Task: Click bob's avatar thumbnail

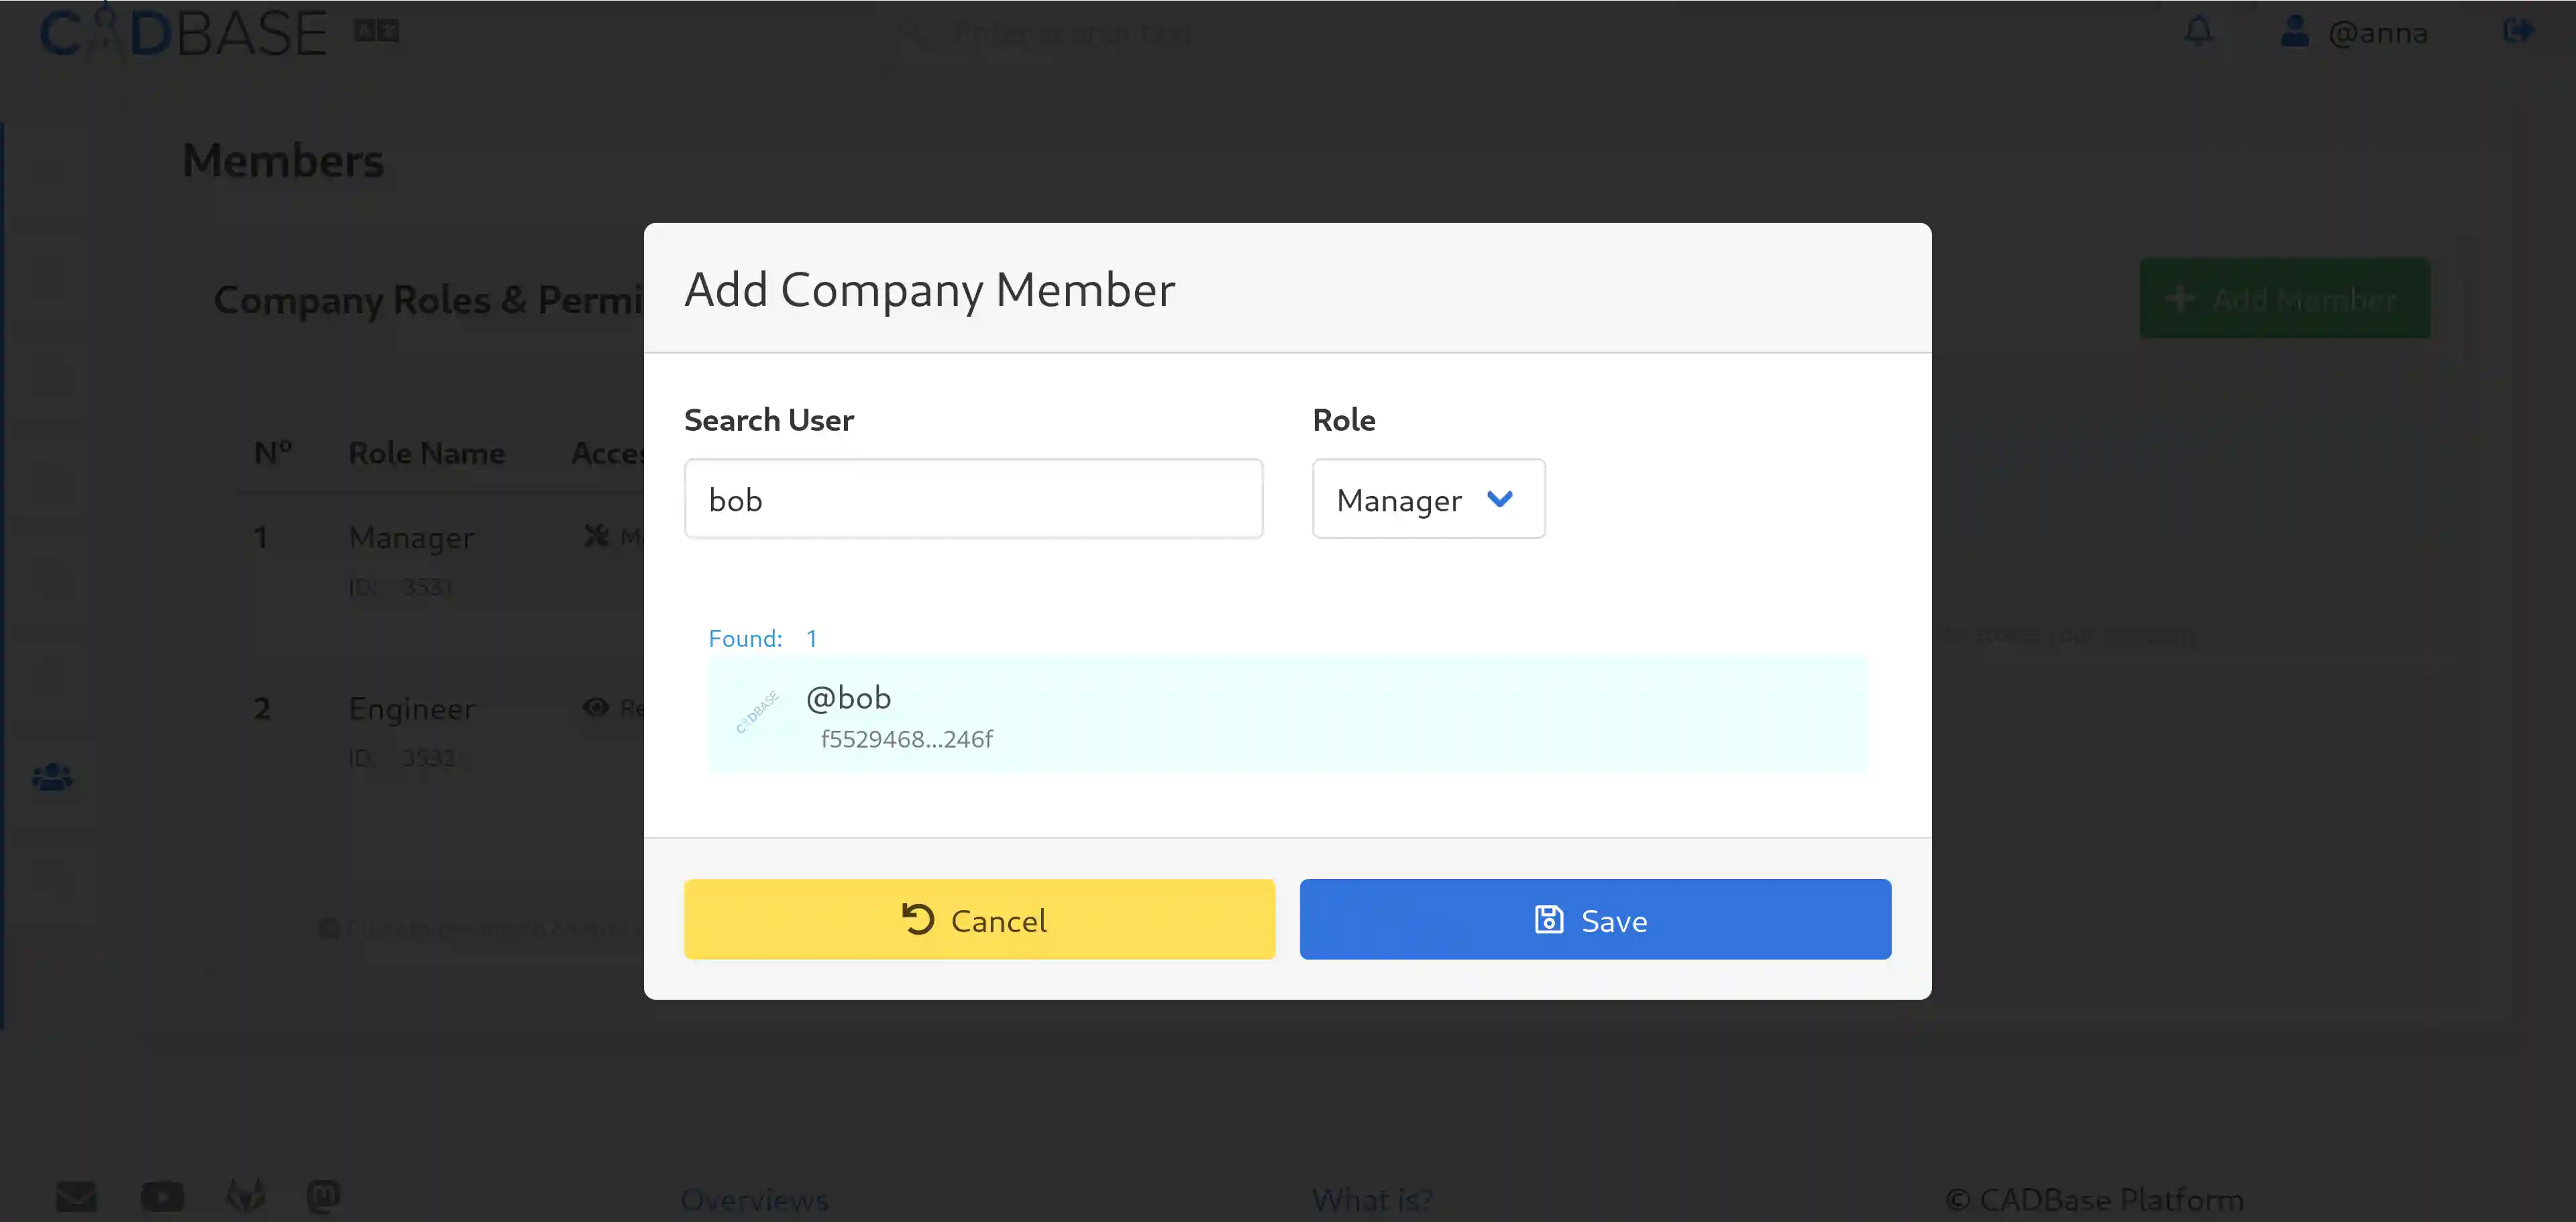Action: point(757,711)
